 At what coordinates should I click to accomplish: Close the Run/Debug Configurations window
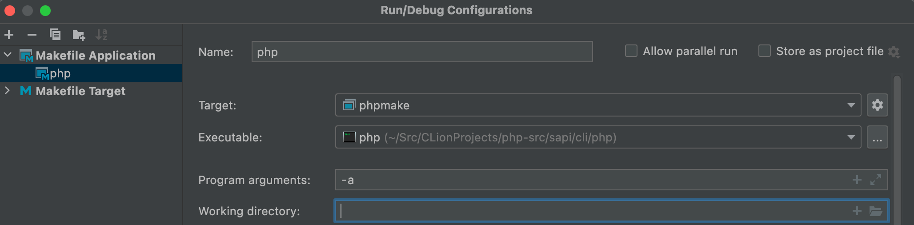coord(10,10)
